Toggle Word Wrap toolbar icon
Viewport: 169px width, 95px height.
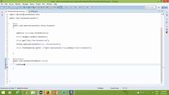click(x=64, y=7)
